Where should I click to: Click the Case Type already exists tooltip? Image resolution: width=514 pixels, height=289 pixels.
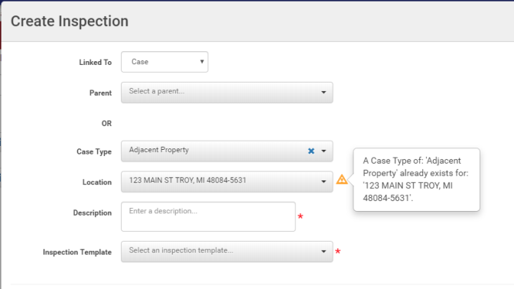[416, 180]
